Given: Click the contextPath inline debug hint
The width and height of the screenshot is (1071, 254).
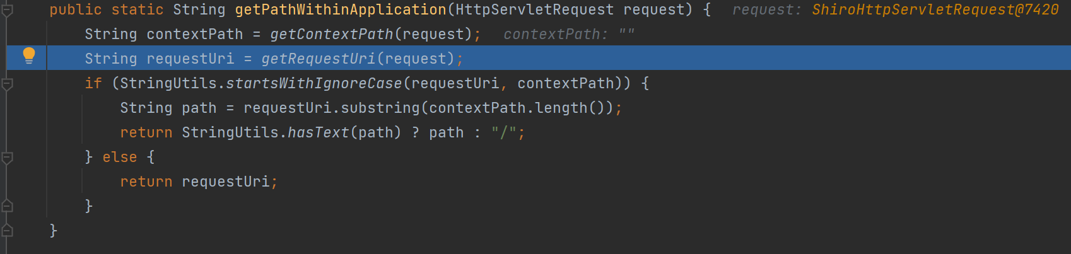Looking at the screenshot, I should click(x=568, y=35).
